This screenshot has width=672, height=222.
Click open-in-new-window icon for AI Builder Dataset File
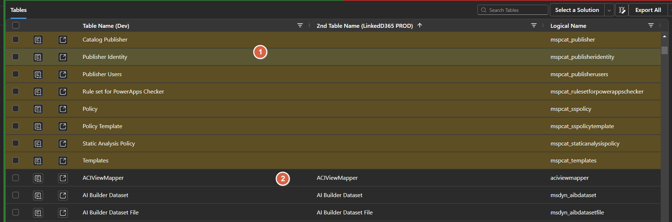click(63, 213)
